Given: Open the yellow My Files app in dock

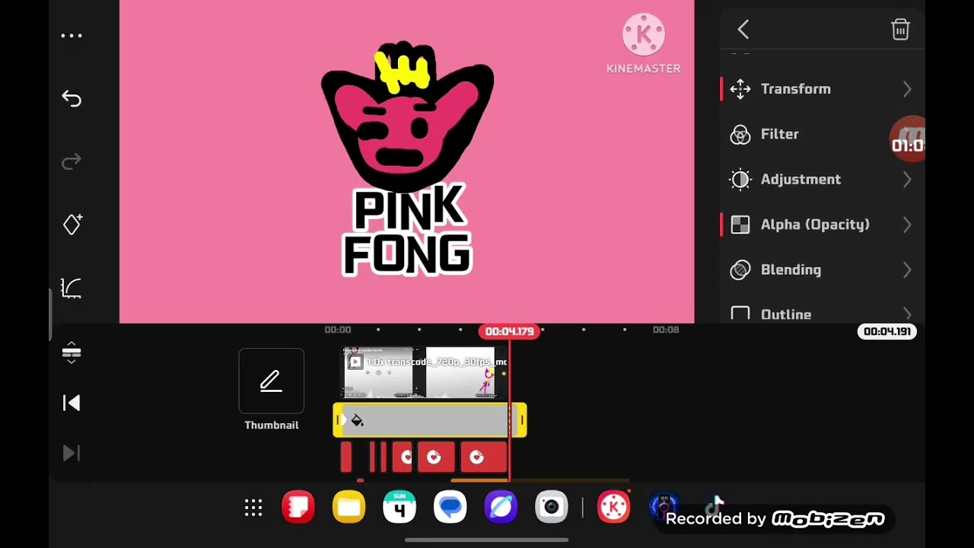Looking at the screenshot, I should 349,508.
